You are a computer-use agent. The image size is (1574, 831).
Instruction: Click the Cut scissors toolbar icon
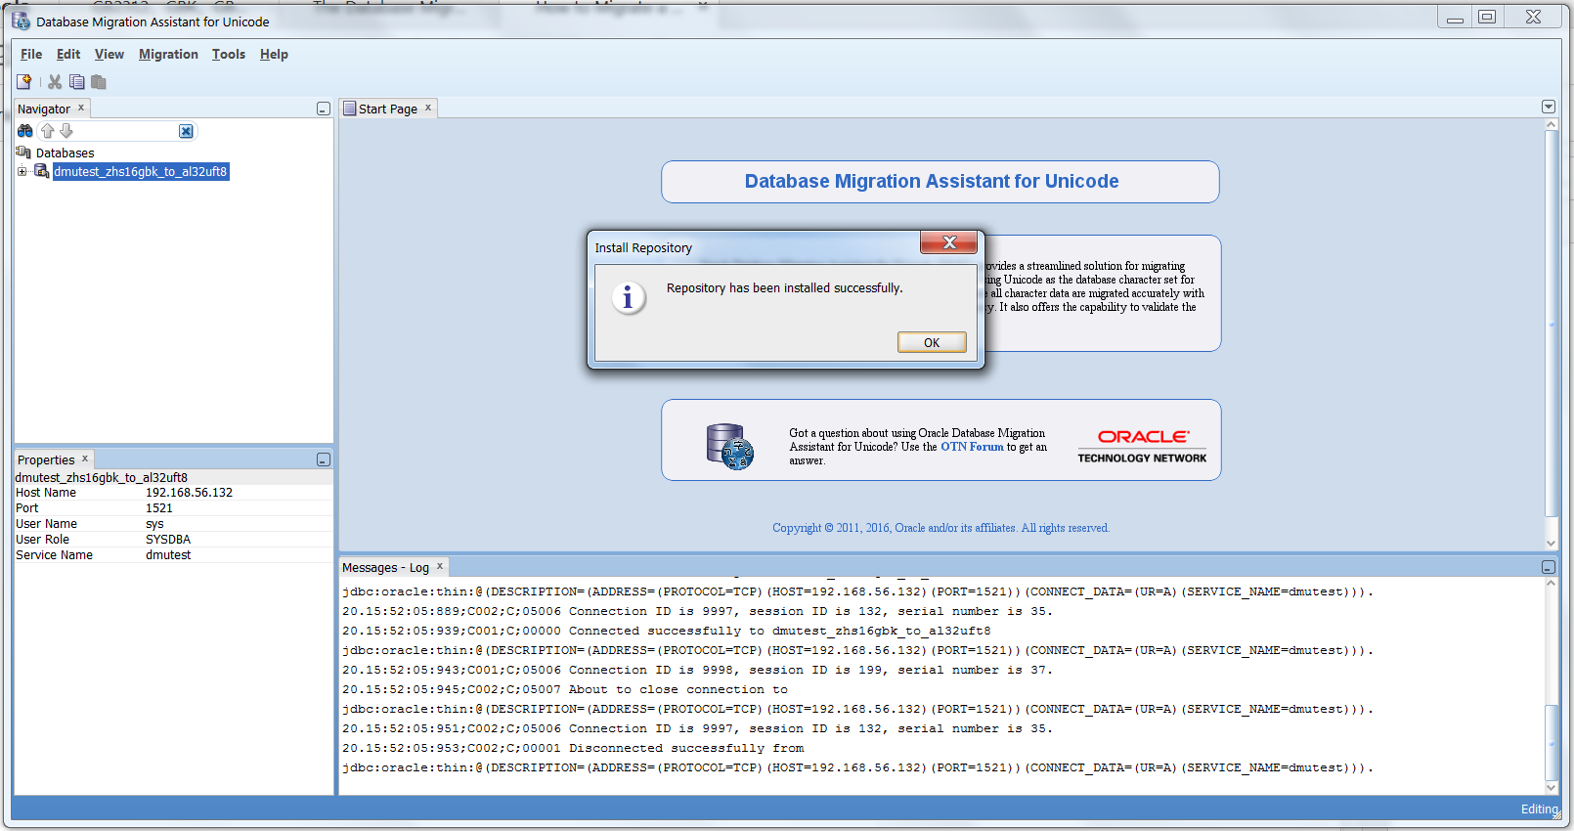coord(55,82)
